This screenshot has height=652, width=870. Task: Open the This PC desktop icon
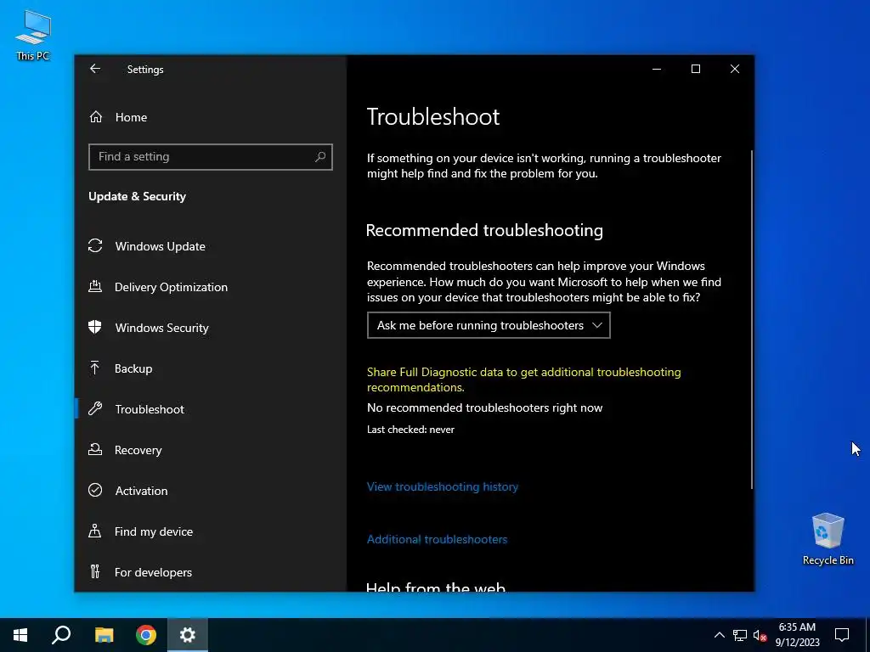(x=33, y=35)
